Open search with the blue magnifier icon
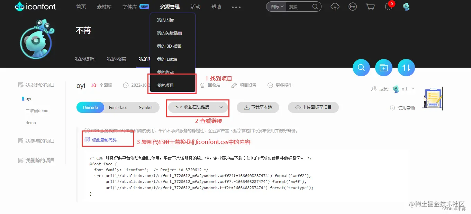This screenshot has height=214, width=471. pyautogui.click(x=361, y=68)
